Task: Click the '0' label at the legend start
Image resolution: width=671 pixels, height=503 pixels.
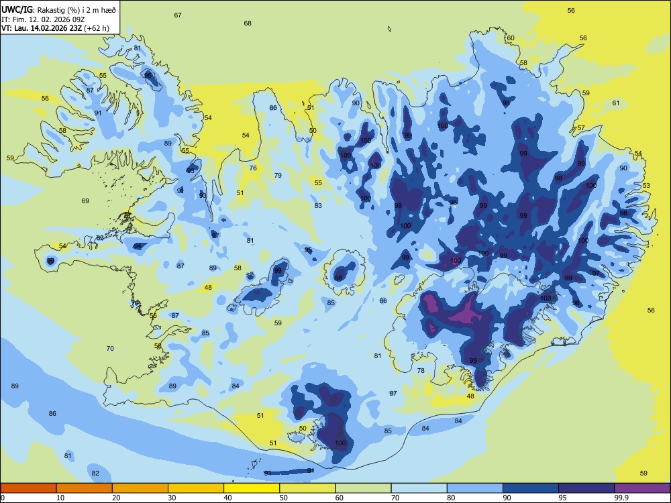Action: (3, 498)
